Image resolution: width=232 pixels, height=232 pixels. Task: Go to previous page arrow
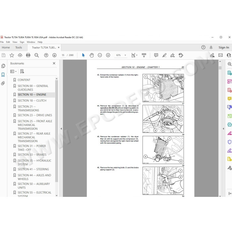tap(46, 55)
